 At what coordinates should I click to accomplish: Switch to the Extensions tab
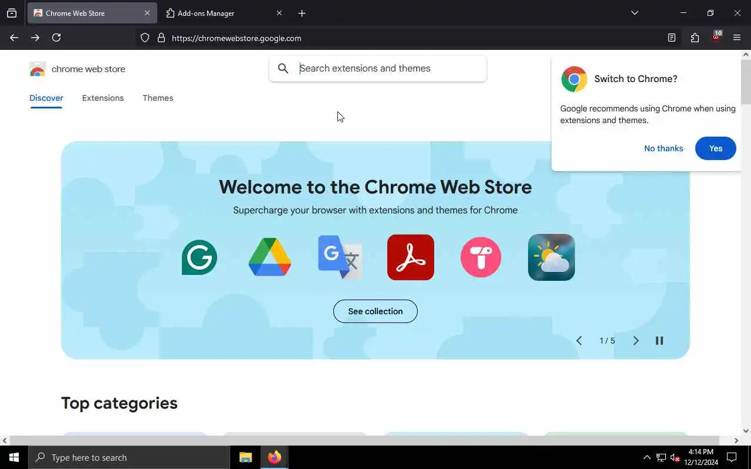point(103,98)
